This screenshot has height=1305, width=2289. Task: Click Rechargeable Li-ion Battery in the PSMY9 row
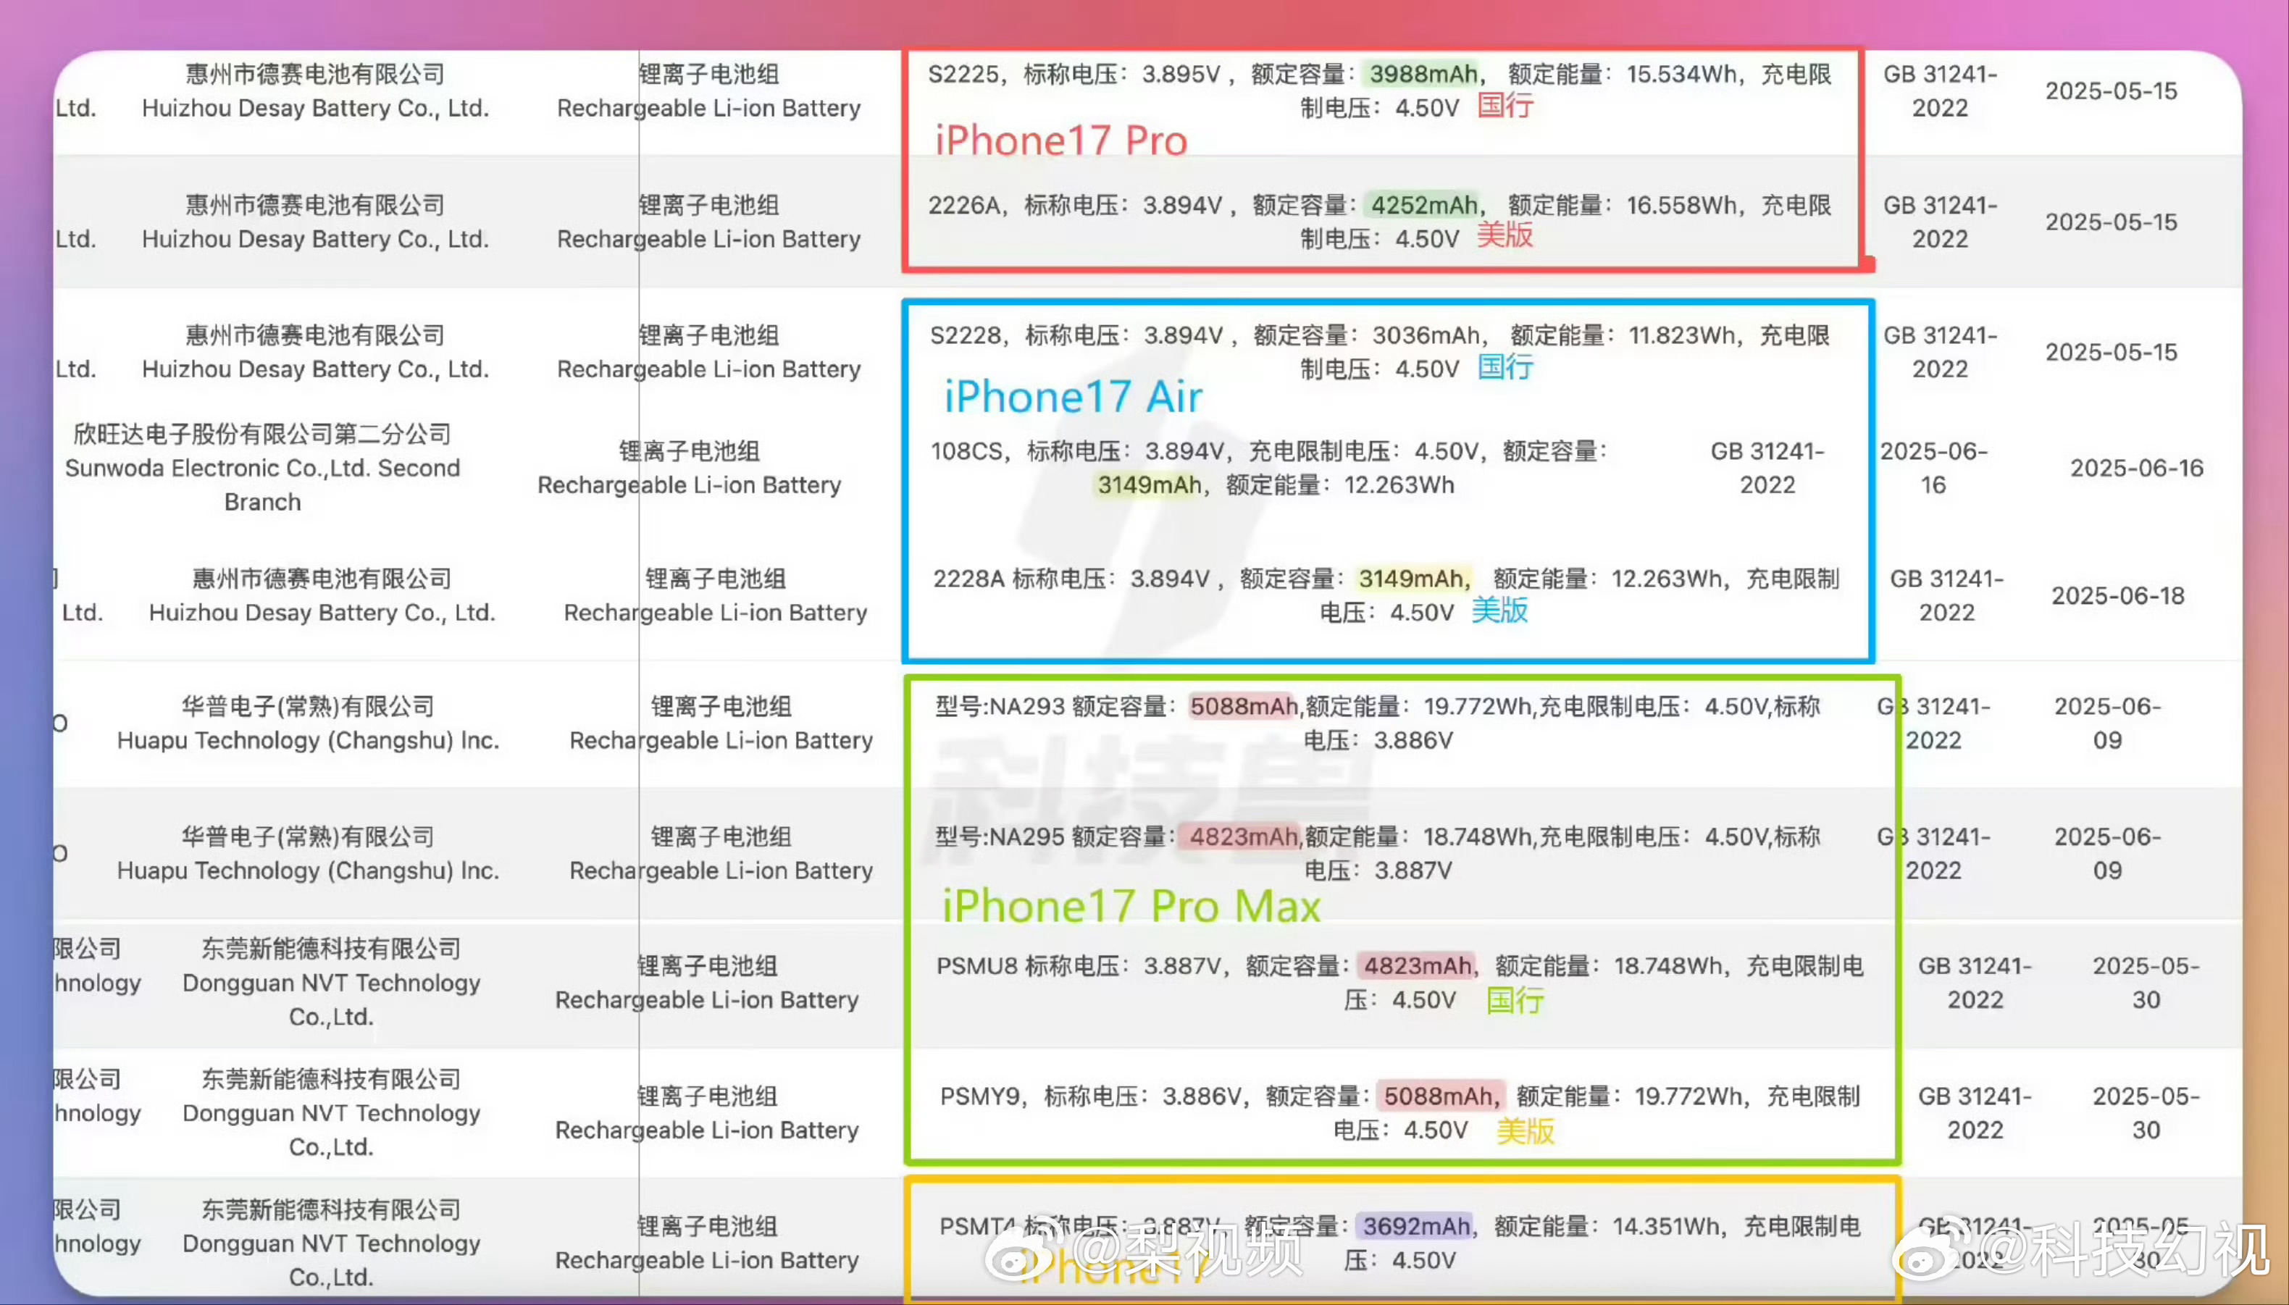pyautogui.click(x=706, y=1130)
